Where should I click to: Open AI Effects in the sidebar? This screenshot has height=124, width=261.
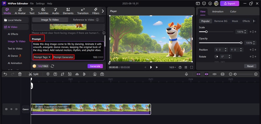click(13, 34)
